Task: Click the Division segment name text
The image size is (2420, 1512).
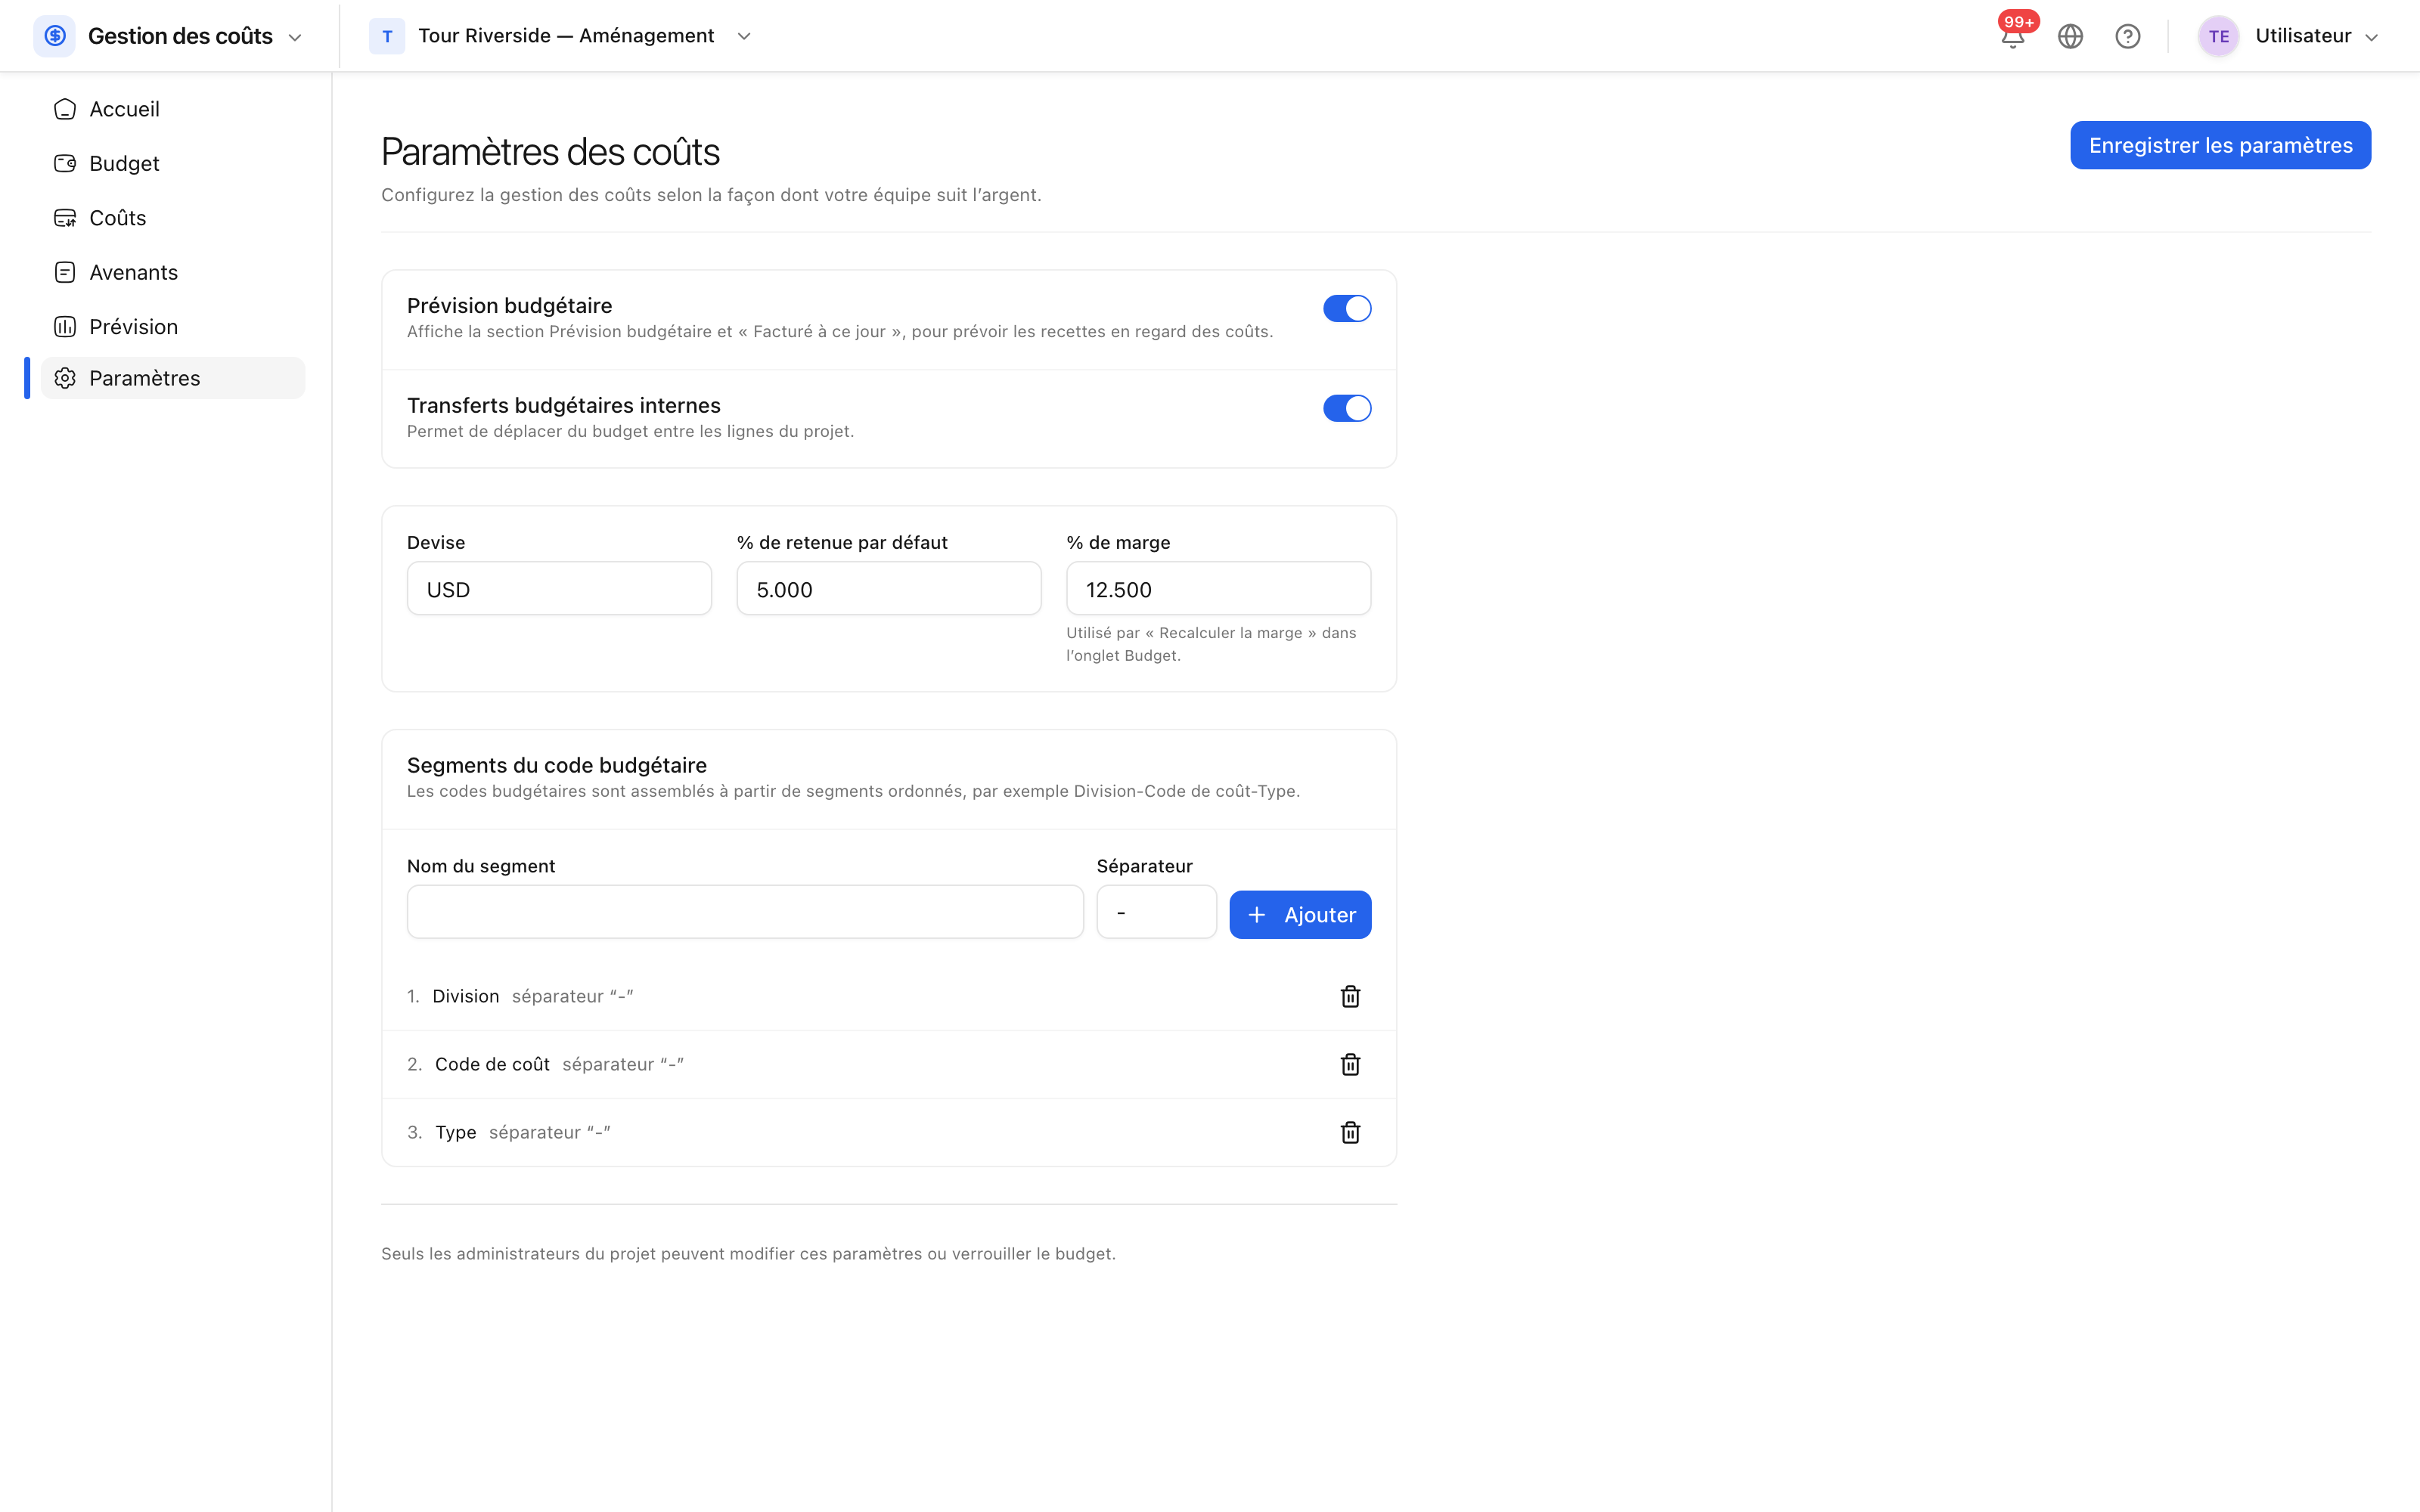Action: (465, 996)
